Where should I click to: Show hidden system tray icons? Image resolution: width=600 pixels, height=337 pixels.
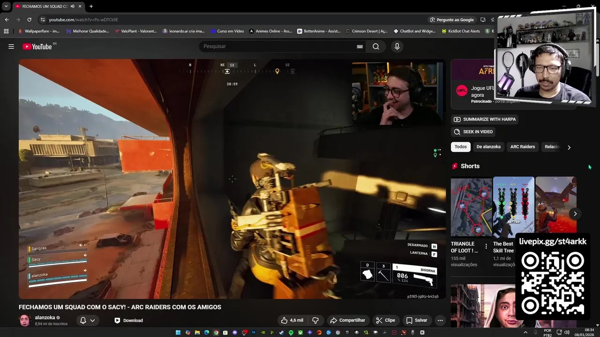pyautogui.click(x=525, y=332)
